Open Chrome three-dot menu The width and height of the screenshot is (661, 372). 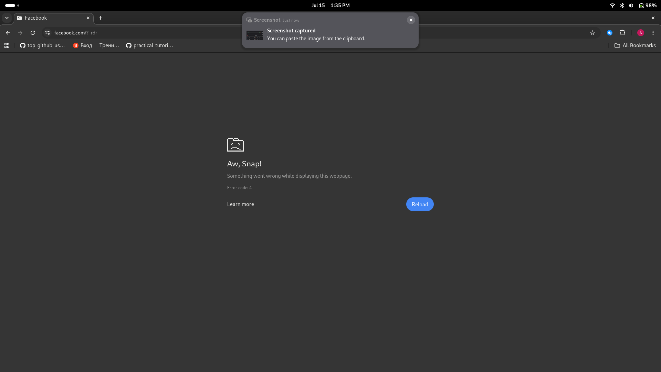(x=653, y=33)
